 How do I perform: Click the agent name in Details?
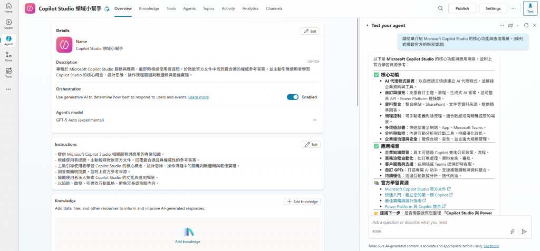point(99,48)
